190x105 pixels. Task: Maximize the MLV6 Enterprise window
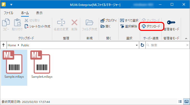click(172, 4)
